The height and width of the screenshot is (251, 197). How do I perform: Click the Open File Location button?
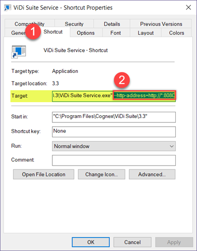click(x=44, y=174)
